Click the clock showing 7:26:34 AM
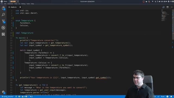 point(87,1)
